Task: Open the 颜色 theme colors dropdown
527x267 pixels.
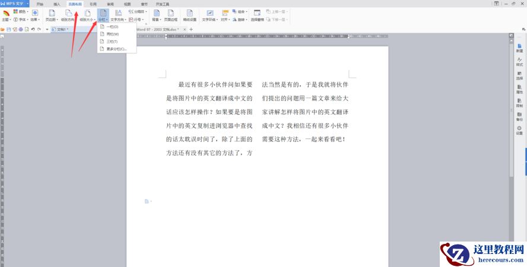Action: [21, 12]
